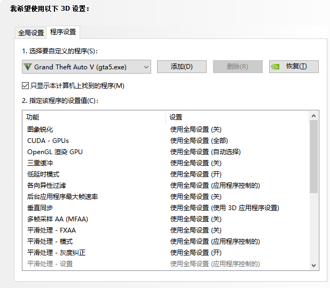Select the OpenGL 渲染 GPU row

click(x=55, y=152)
